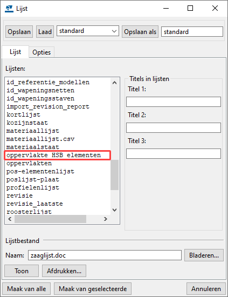Screen dimensions: 228x297
Task: Open the standard settings dropdown
Action: click(88, 31)
